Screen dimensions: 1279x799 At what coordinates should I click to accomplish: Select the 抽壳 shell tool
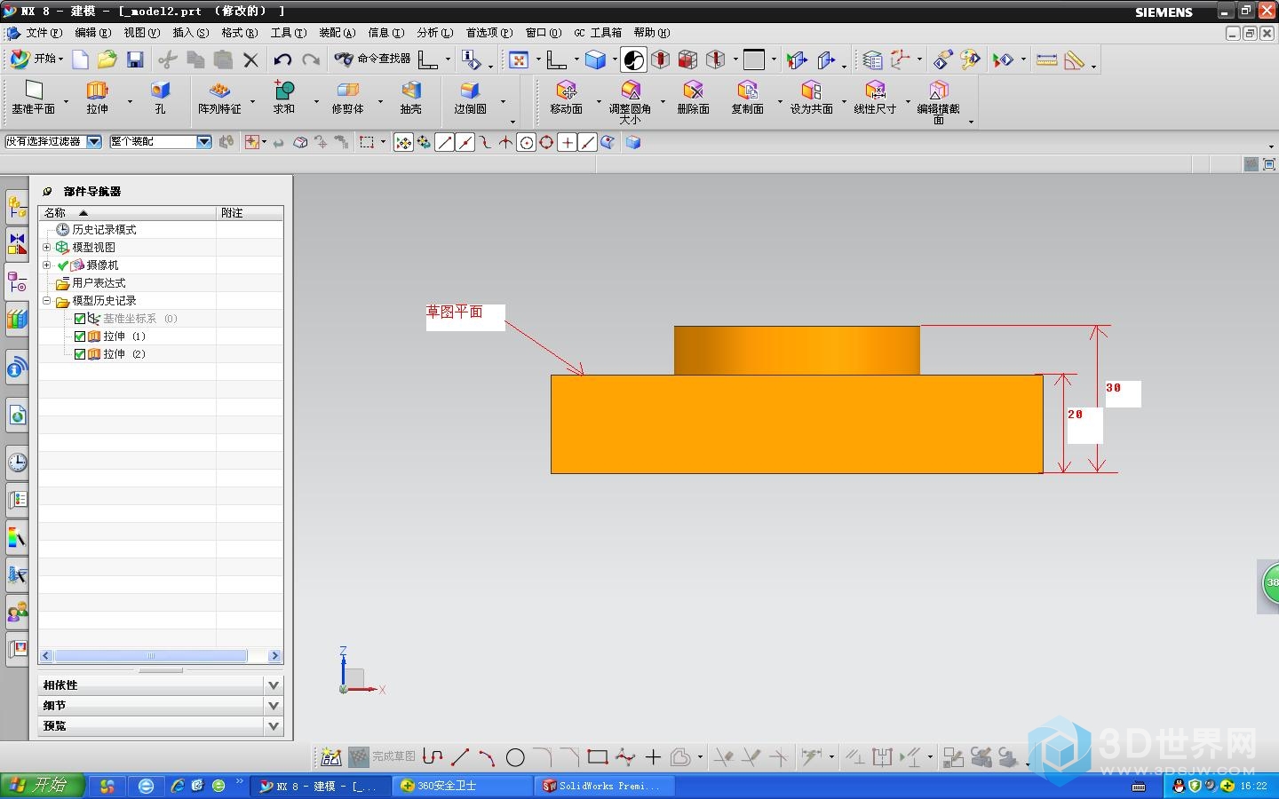410,98
